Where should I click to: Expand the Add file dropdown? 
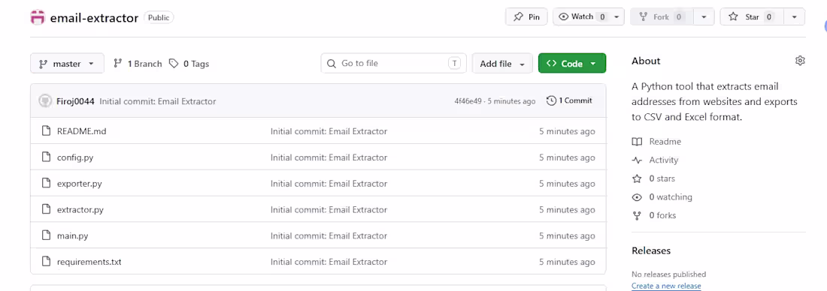click(x=502, y=64)
